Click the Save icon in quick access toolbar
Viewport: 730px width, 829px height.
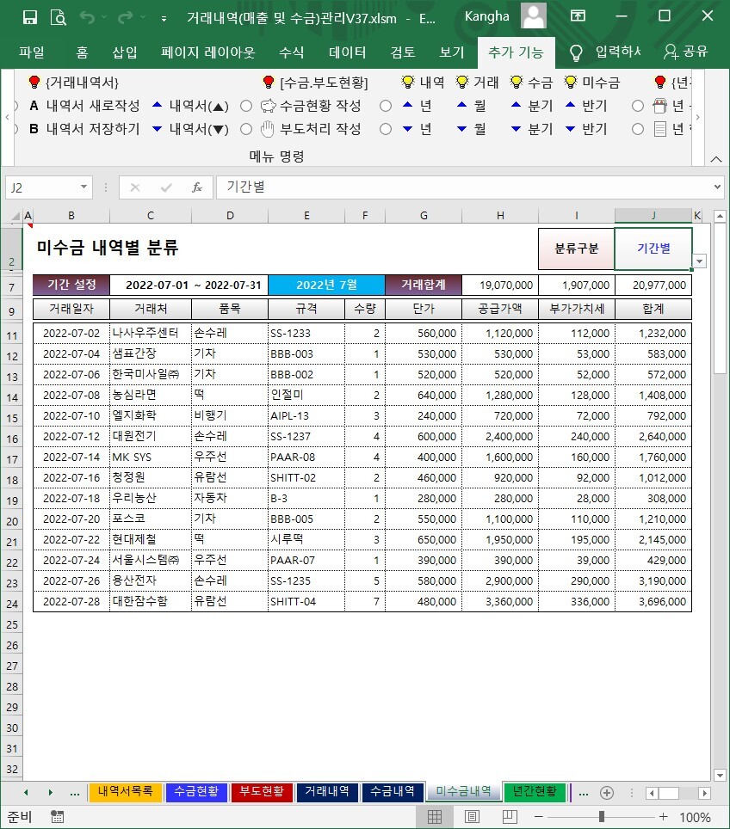(29, 17)
